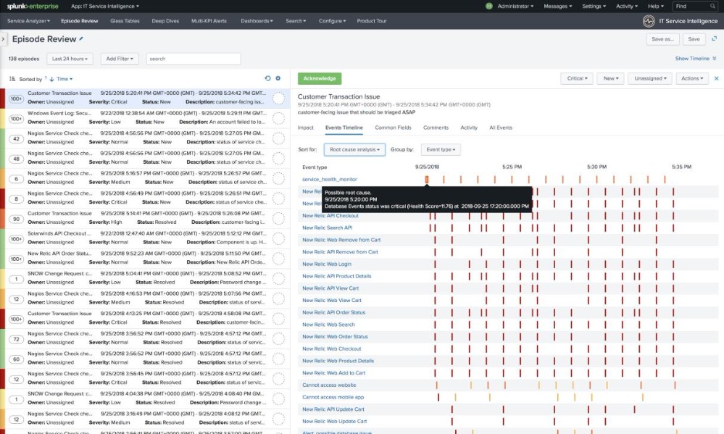Click the edit pencil beside Episode Review
724x434 pixels.
pyautogui.click(x=81, y=39)
